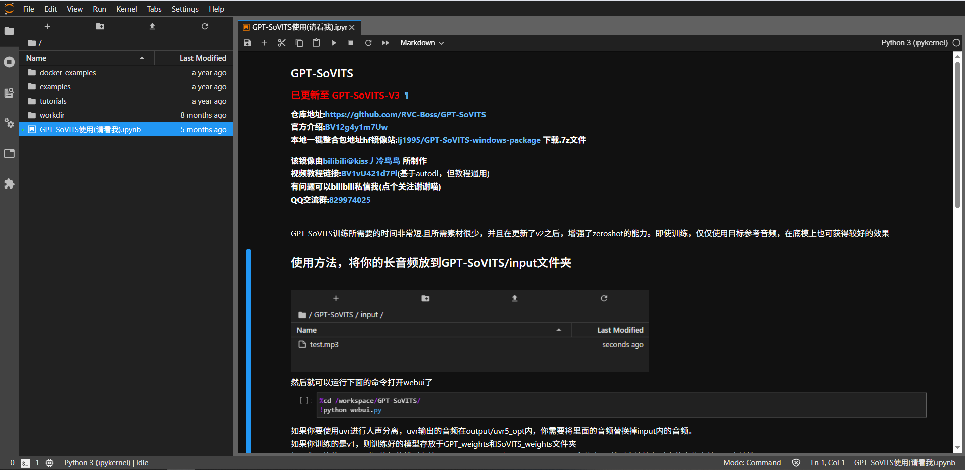
Task: Click the Python 3 (ipykernel) kernel name
Action: pos(914,43)
